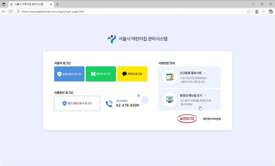Choose 카카오 로그인 yellow button

pyautogui.click(x=132, y=74)
